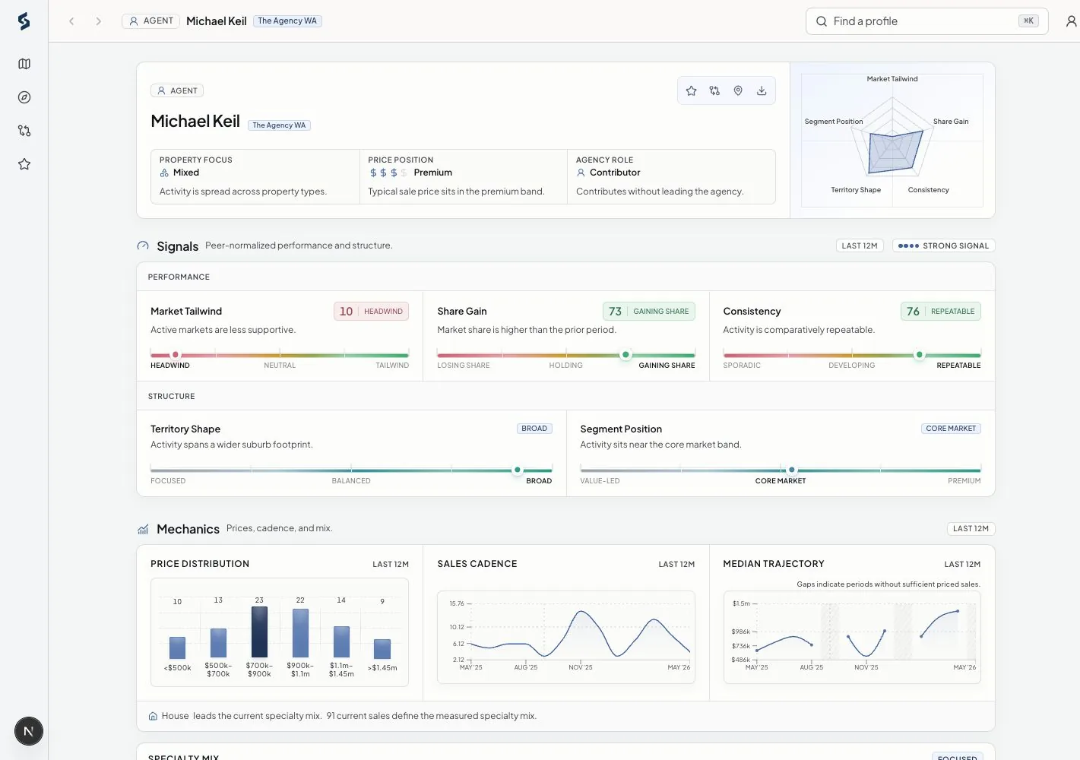The width and height of the screenshot is (1080, 760).
Task: Click the "PERFORMANCE" section label
Action: pos(179,277)
